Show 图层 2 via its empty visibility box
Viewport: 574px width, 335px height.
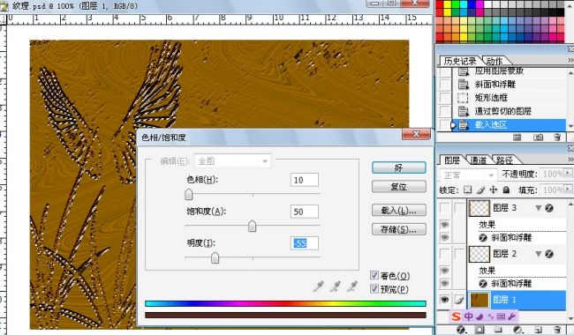pos(444,254)
